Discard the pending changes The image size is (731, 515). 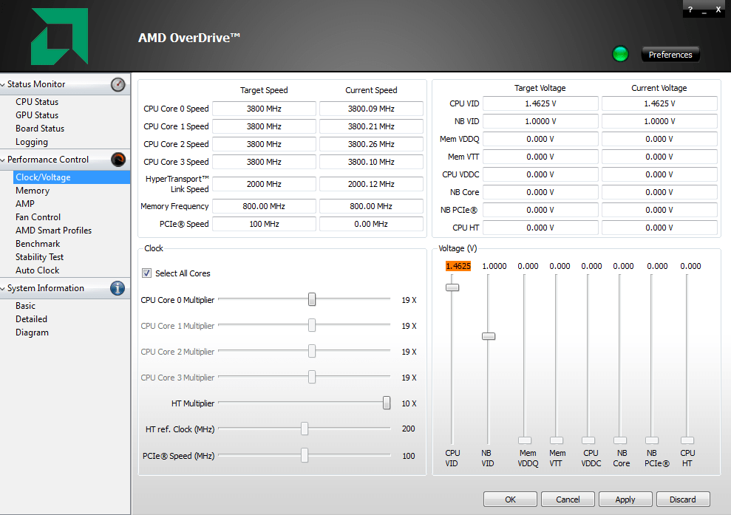point(682,499)
